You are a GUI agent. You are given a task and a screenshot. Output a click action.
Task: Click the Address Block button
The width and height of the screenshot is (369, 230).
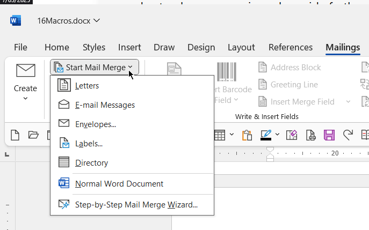290,68
